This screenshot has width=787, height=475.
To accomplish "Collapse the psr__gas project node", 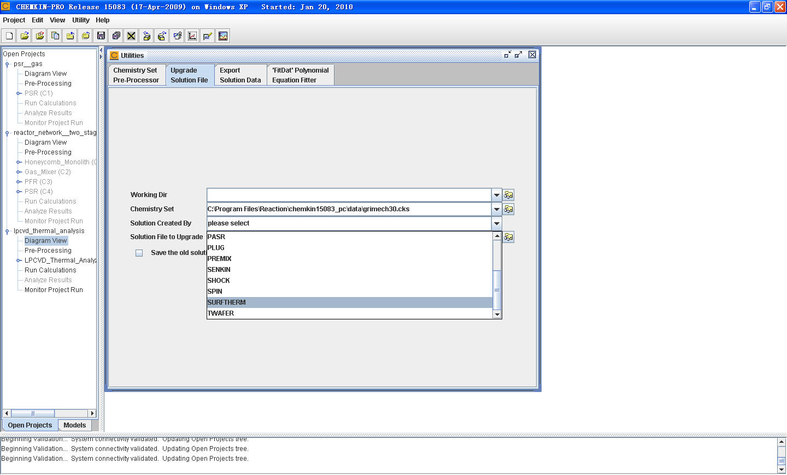I will [x=7, y=64].
